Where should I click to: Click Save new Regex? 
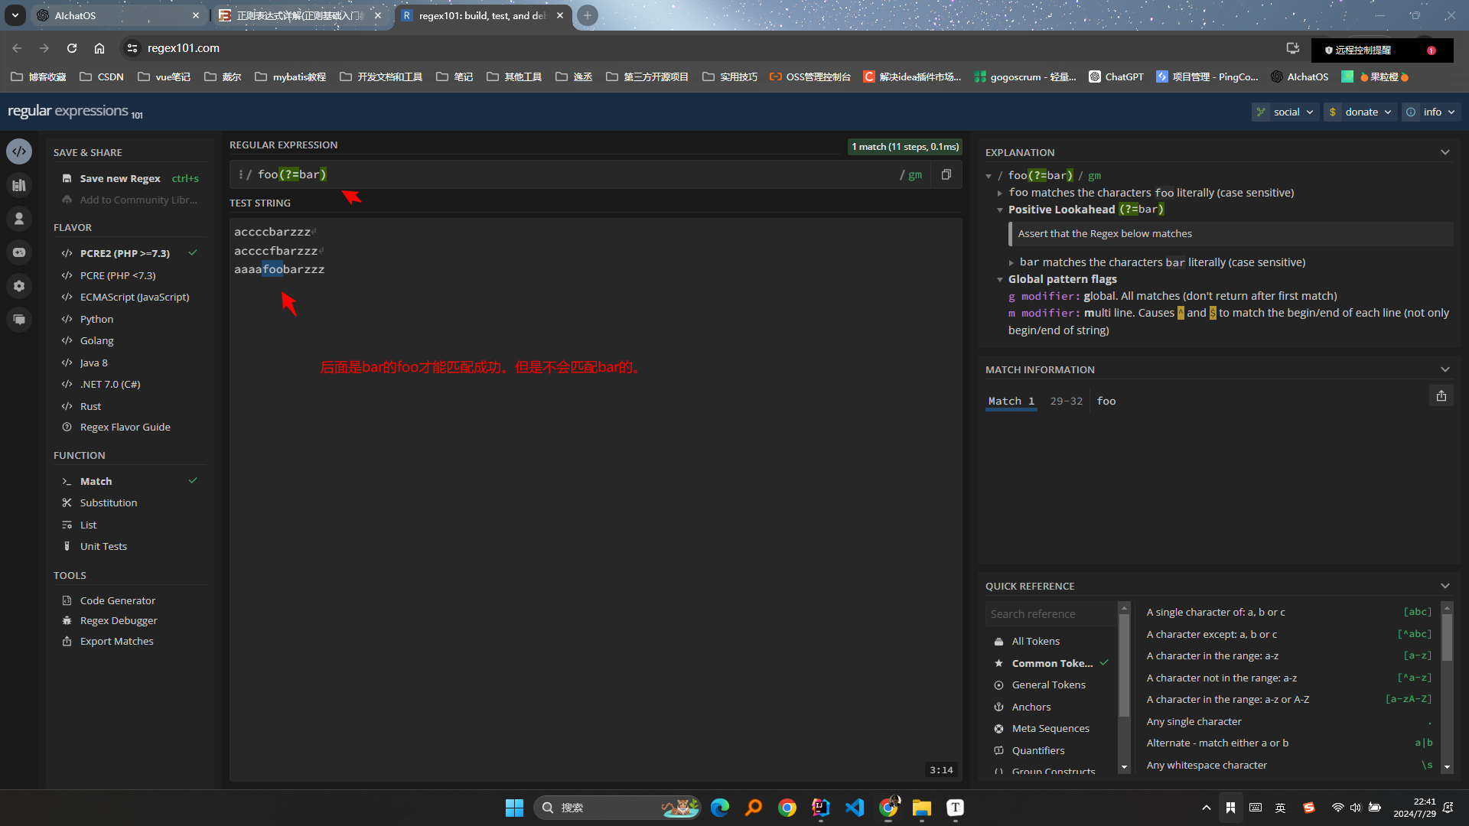120,178
